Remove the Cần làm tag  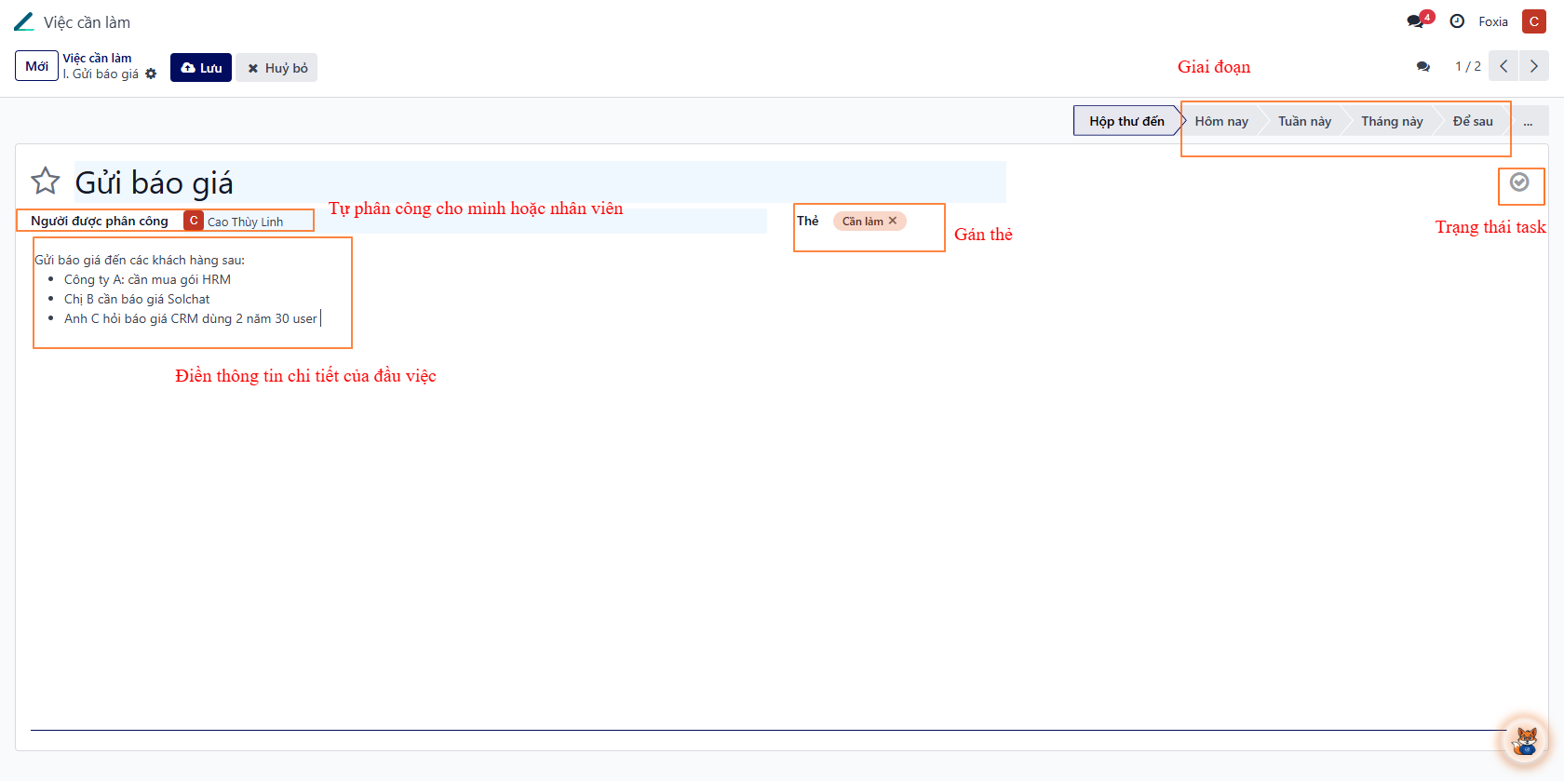coord(893,221)
